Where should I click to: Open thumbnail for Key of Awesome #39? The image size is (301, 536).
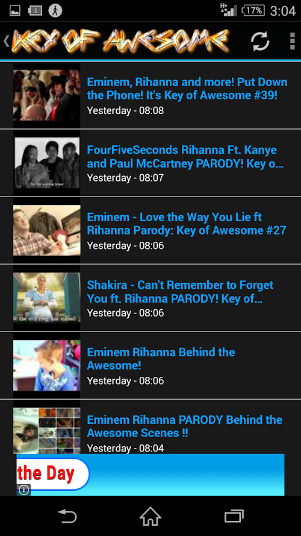tap(47, 95)
